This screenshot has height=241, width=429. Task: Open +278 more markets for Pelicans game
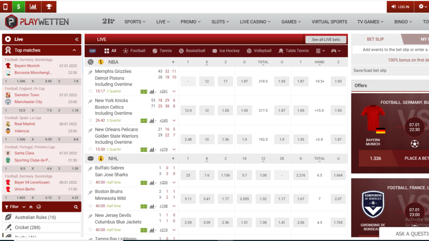tap(163, 150)
